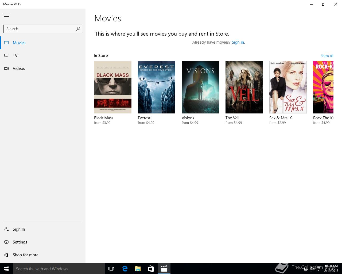Switch to the TV section
The width and height of the screenshot is (342, 274).
pyautogui.click(x=43, y=55)
